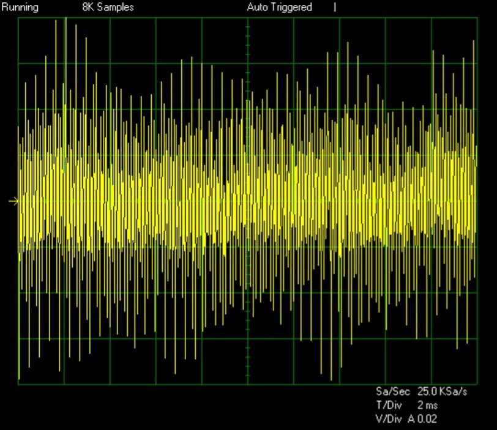Image resolution: width=497 pixels, height=430 pixels.
Task: Click the center of the graticule grid
Action: [x=248, y=201]
